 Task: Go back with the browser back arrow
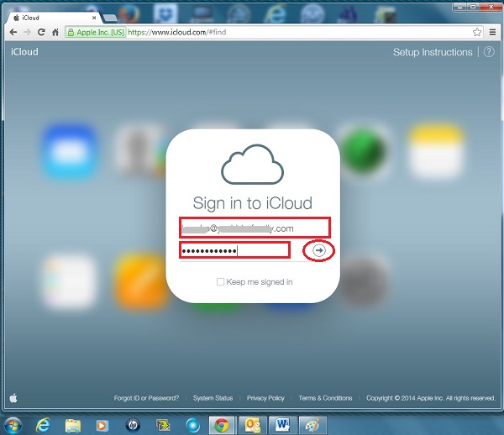click(13, 32)
